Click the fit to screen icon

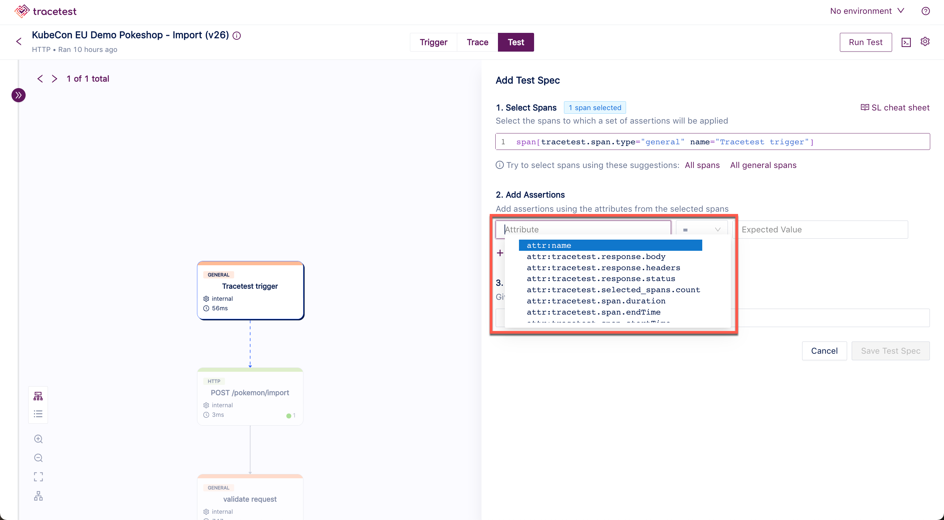[39, 475]
